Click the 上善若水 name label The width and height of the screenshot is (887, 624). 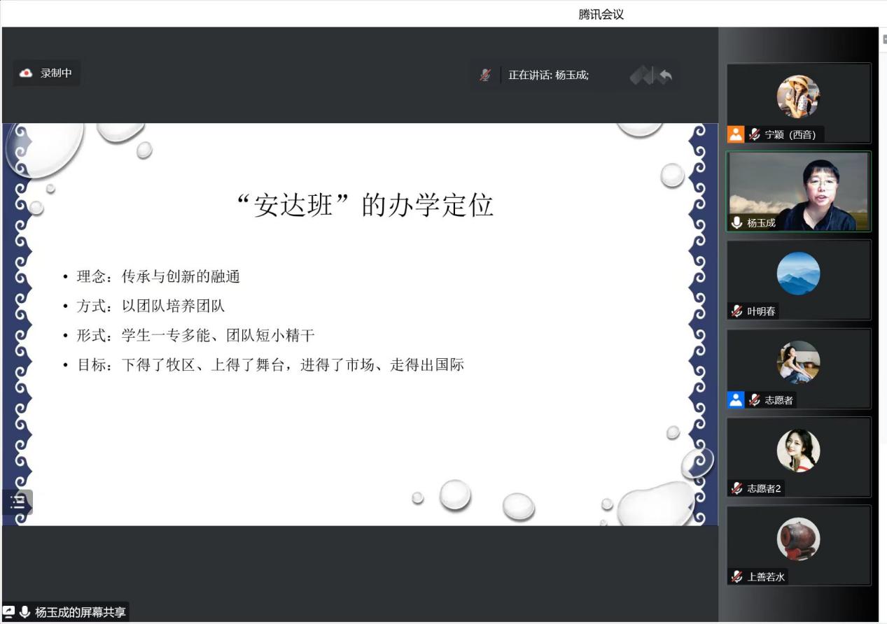[767, 577]
